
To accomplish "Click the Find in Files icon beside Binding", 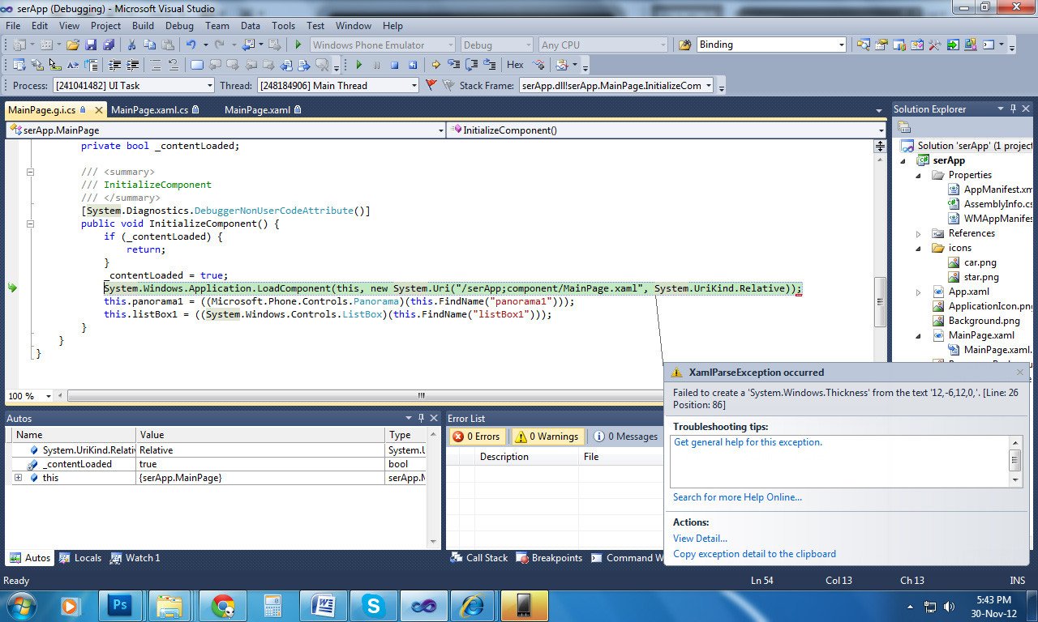I will 684,45.
